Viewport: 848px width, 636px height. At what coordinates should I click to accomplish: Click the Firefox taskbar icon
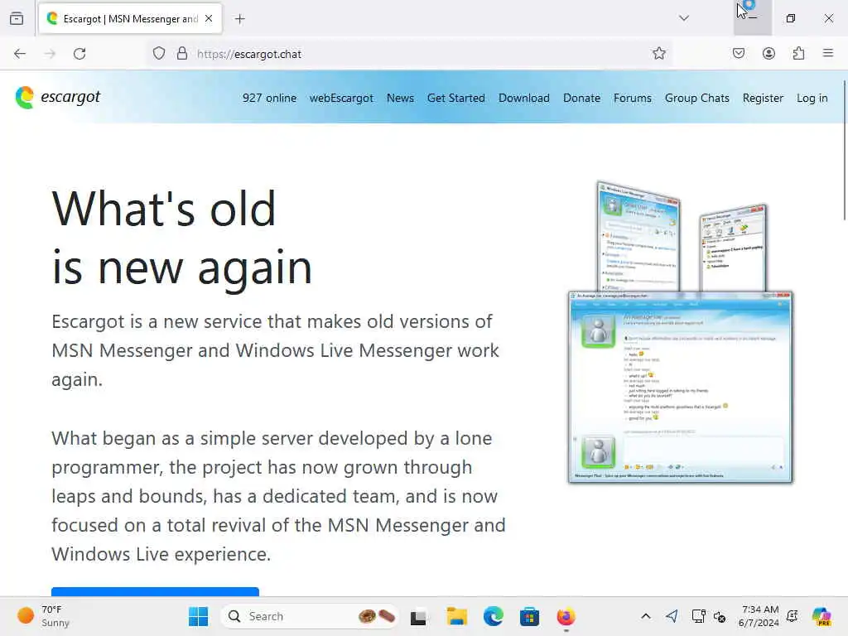click(x=566, y=616)
